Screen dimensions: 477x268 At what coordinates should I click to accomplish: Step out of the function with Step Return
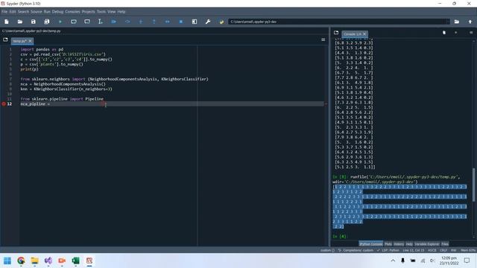[154, 22]
